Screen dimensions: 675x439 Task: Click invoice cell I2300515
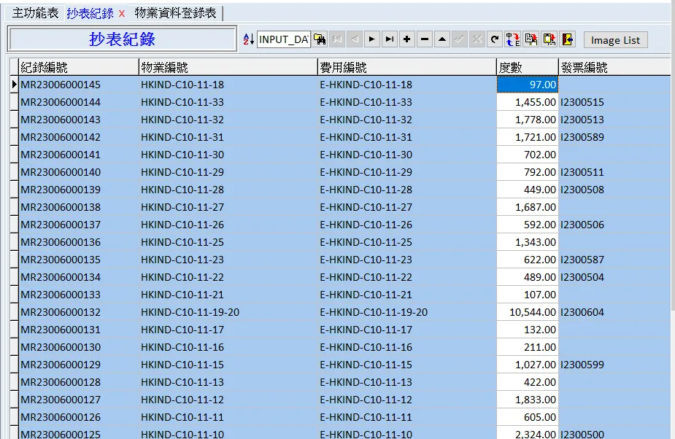click(582, 102)
